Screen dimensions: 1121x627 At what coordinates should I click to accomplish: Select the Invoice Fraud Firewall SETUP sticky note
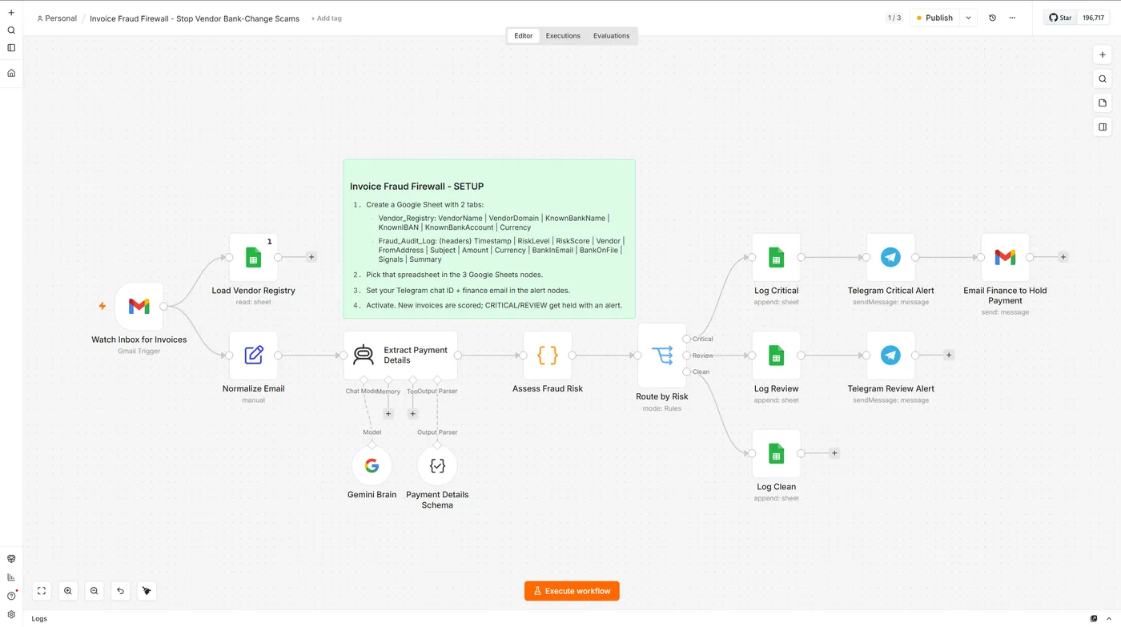coord(489,239)
